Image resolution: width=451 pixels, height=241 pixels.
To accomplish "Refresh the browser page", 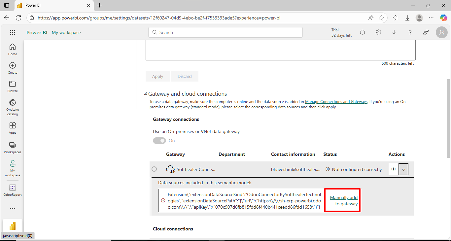I will pyautogui.click(x=18, y=18).
